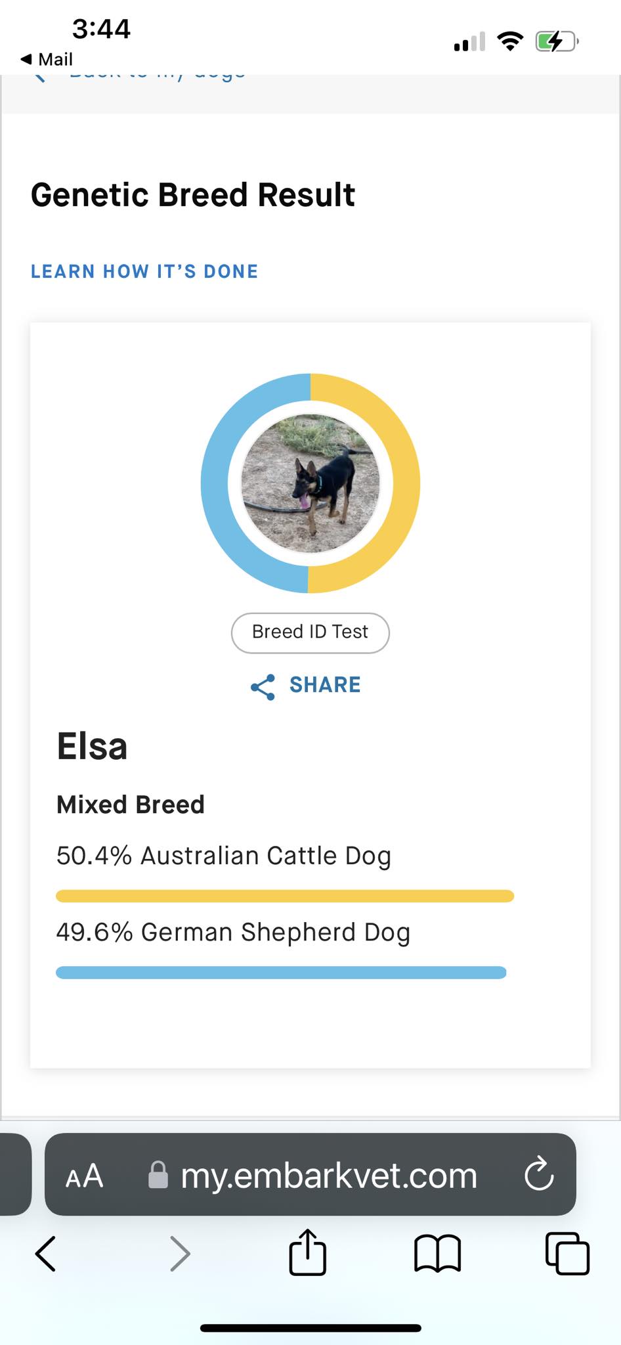
Task: Tap the yellow Australian Cattle Dog bar
Action: click(x=285, y=896)
